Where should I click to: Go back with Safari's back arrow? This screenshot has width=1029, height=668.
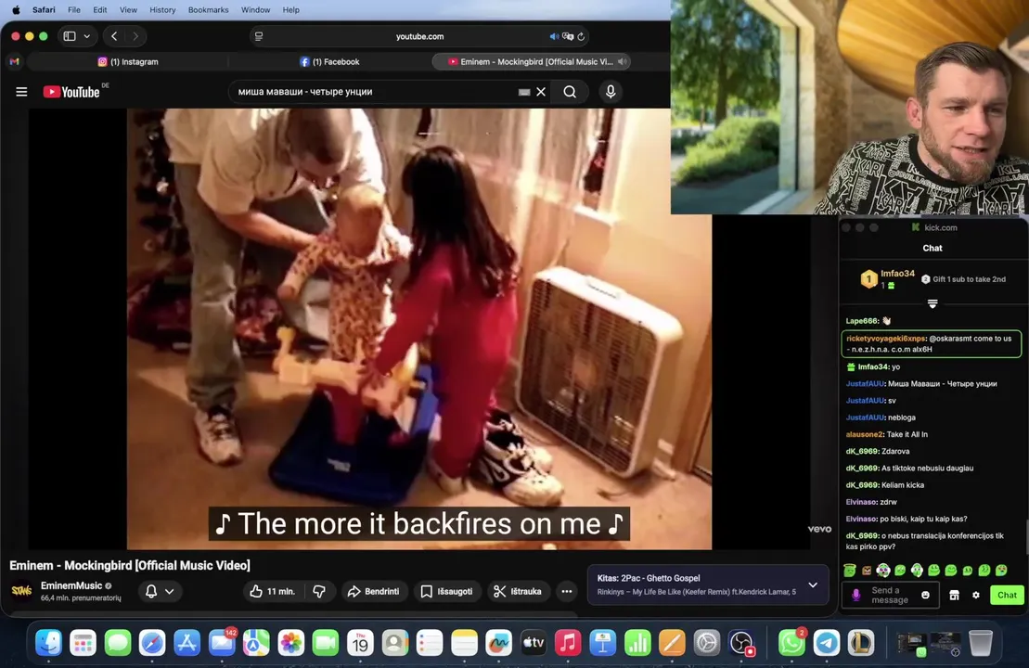pyautogui.click(x=114, y=36)
